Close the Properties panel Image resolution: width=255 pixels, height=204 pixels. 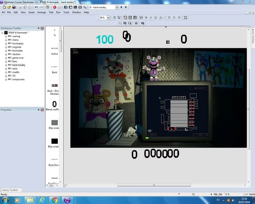(x=42, y=110)
